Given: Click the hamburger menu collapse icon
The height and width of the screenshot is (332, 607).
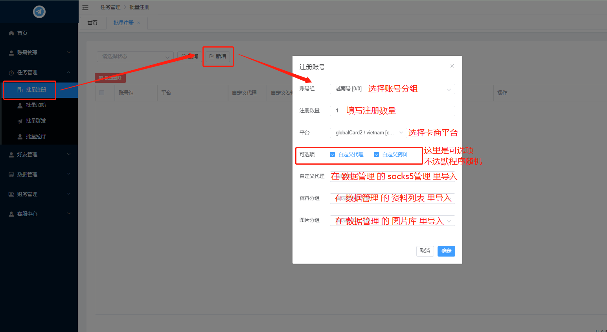Looking at the screenshot, I should click(85, 7).
